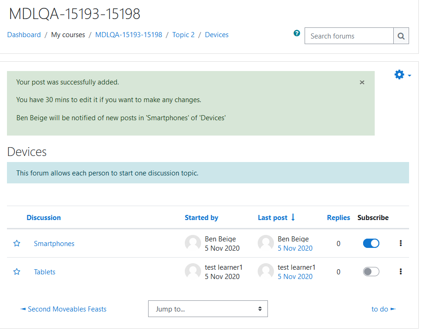Open Tablets discussion options menu
This screenshot has width=423, height=331.
(401, 272)
